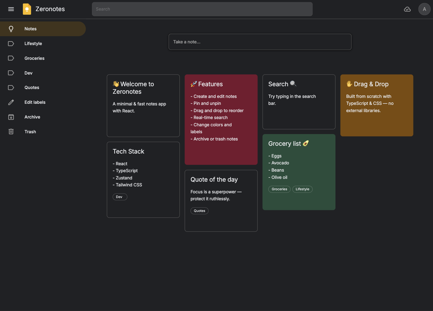Click the text "- TypeScript" in Tech Stack
433x311 pixels.
(125, 171)
